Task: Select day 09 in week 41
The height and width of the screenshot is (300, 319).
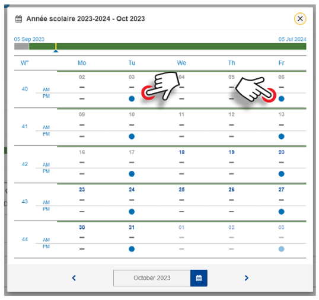Action: click(x=82, y=114)
